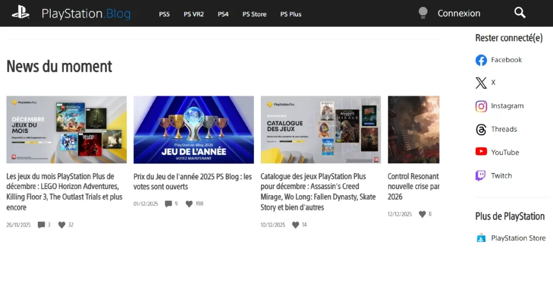Click the X social icon
The height and width of the screenshot is (290, 553).
(481, 82)
